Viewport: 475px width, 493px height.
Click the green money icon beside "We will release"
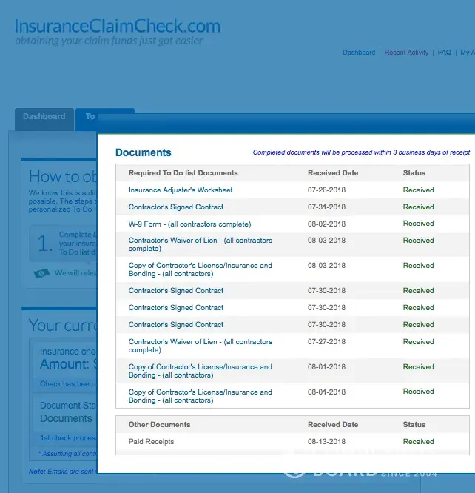pyautogui.click(x=41, y=272)
